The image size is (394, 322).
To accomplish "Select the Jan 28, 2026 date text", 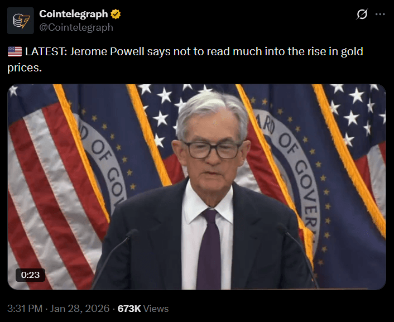I will coord(80,309).
